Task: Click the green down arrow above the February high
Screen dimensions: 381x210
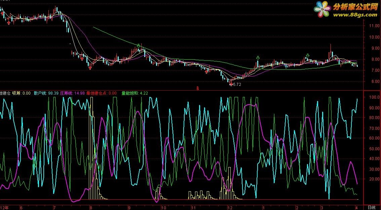Action: [308, 56]
